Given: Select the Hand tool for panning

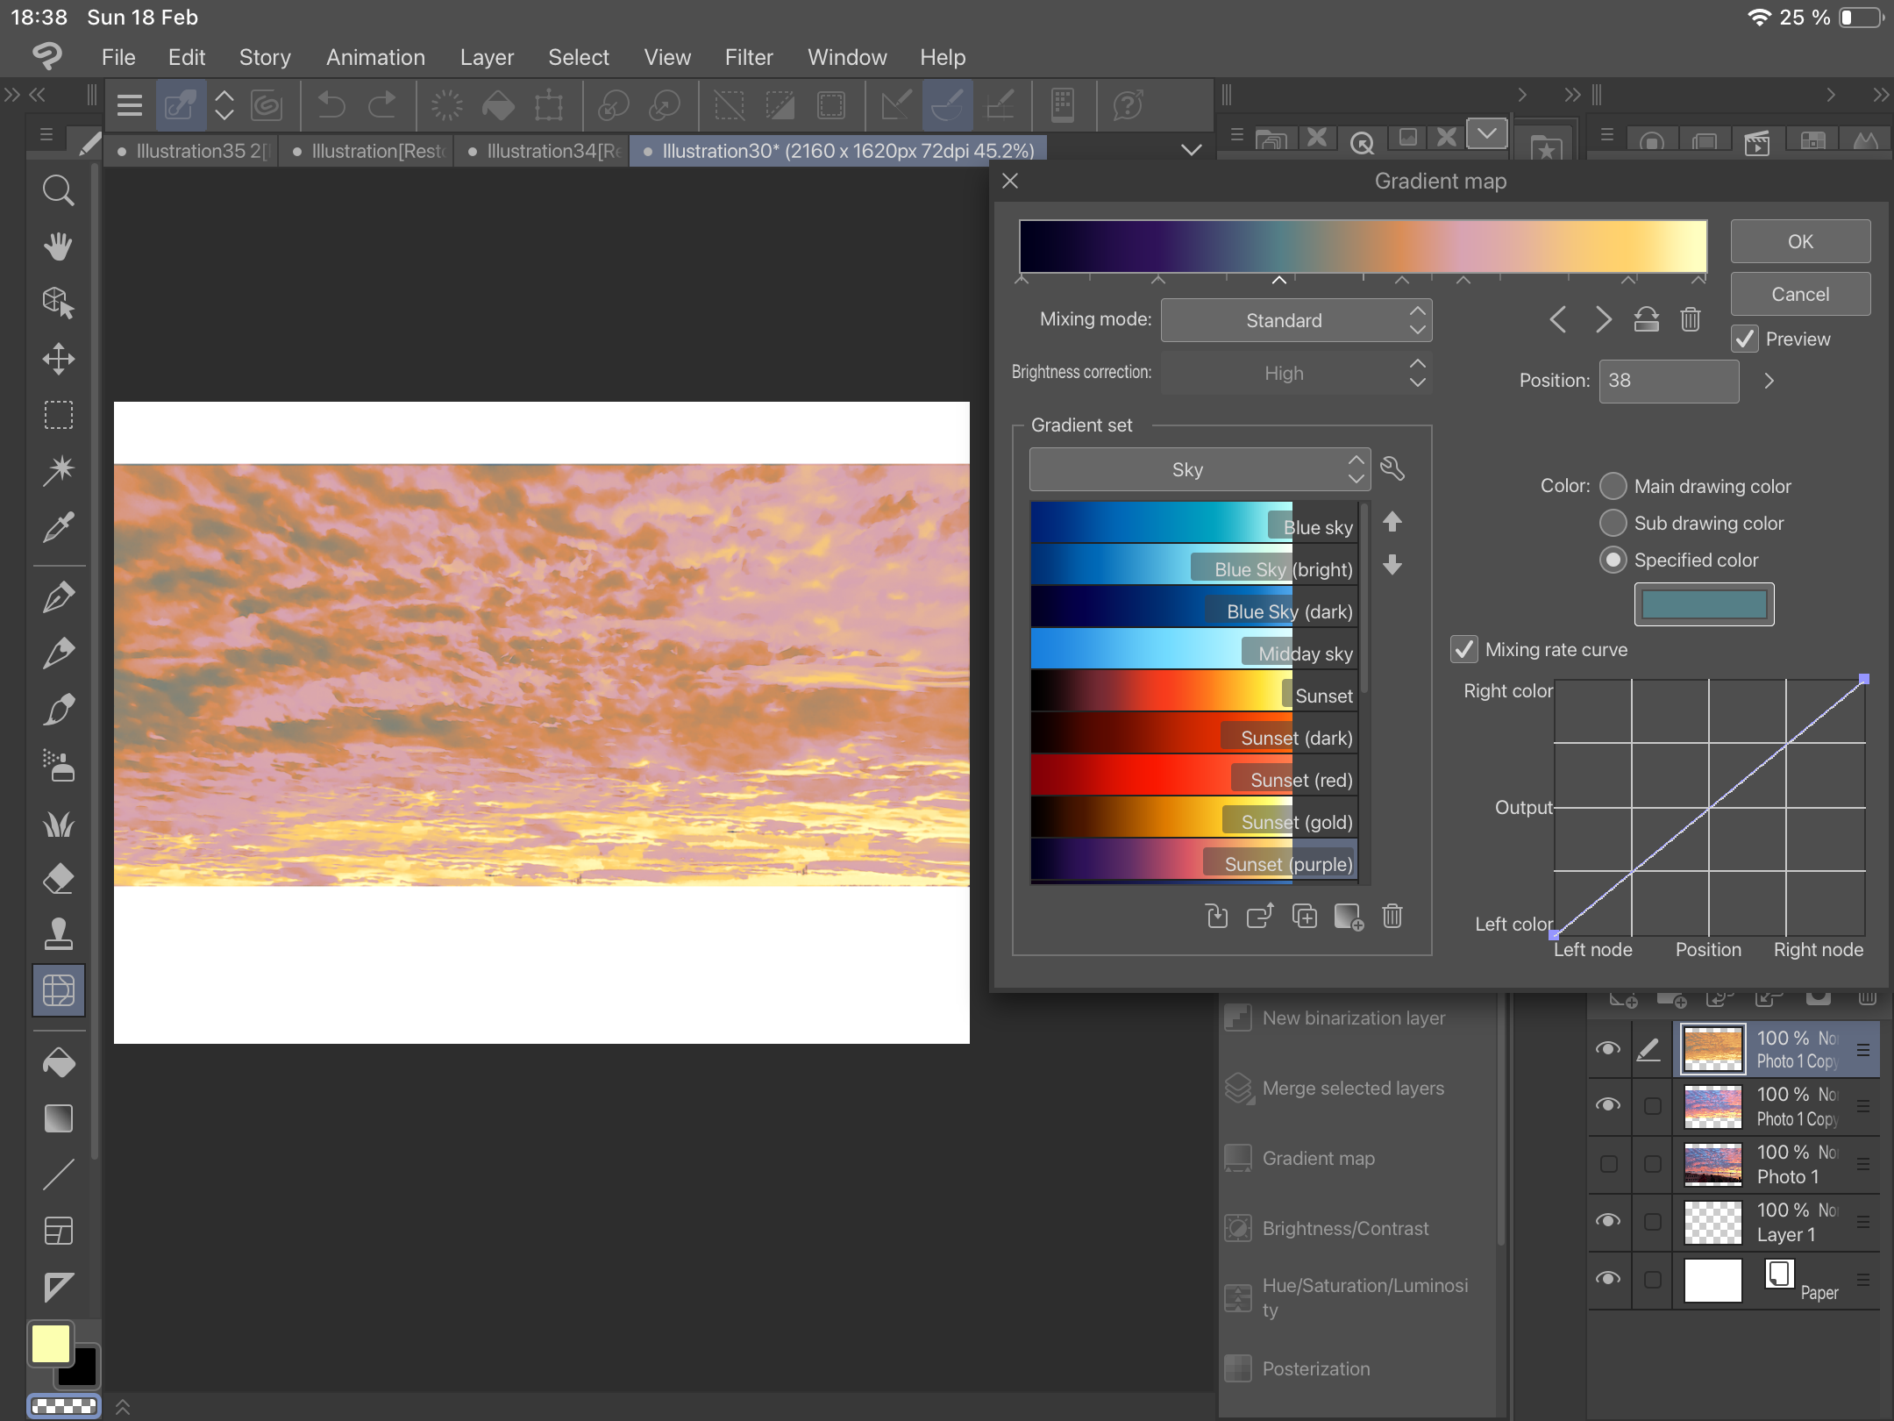Looking at the screenshot, I should pyautogui.click(x=58, y=246).
